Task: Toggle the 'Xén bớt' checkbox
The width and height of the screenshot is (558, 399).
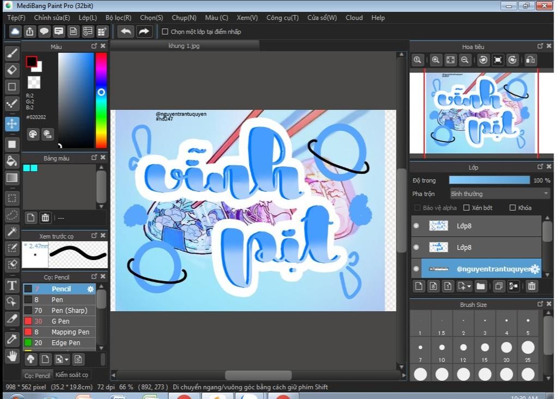Action: click(466, 208)
